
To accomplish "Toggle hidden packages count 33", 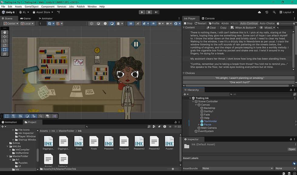I will pos(178,127).
